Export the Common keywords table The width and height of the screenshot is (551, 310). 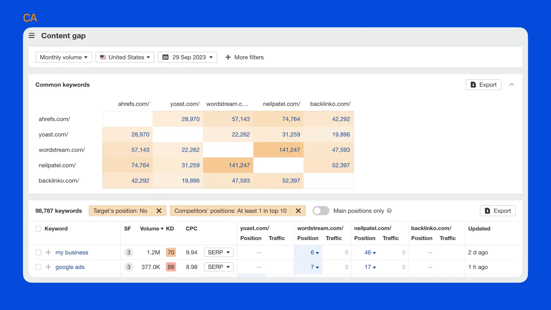[483, 85]
